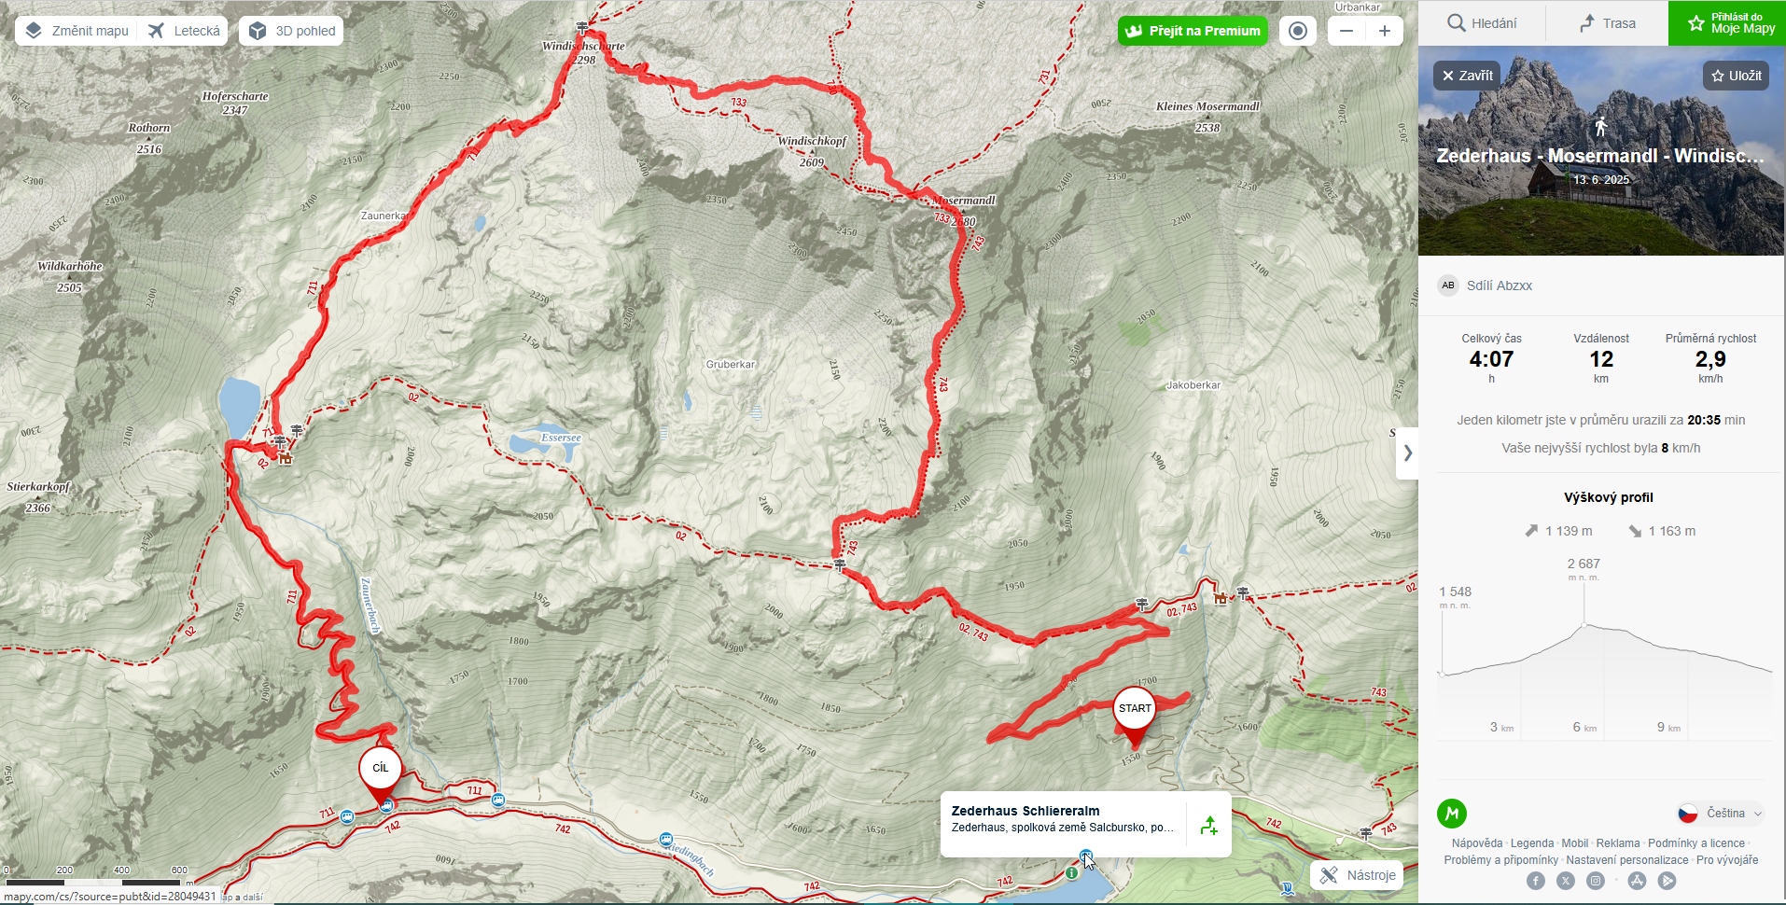Switch to the Trasa route tab
1786x905 pixels.
click(1607, 23)
